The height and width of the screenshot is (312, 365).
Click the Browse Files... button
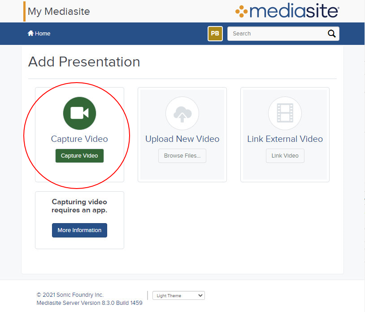182,156
